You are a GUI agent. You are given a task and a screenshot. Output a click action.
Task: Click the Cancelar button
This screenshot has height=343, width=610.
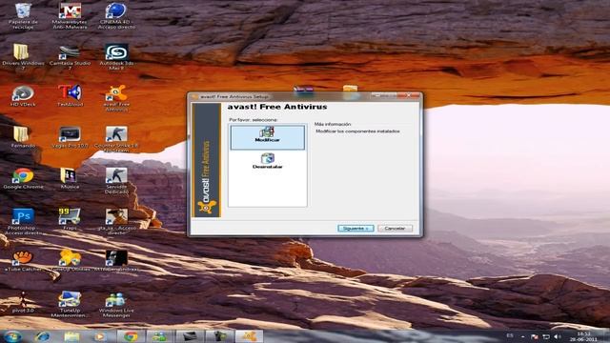395,229
